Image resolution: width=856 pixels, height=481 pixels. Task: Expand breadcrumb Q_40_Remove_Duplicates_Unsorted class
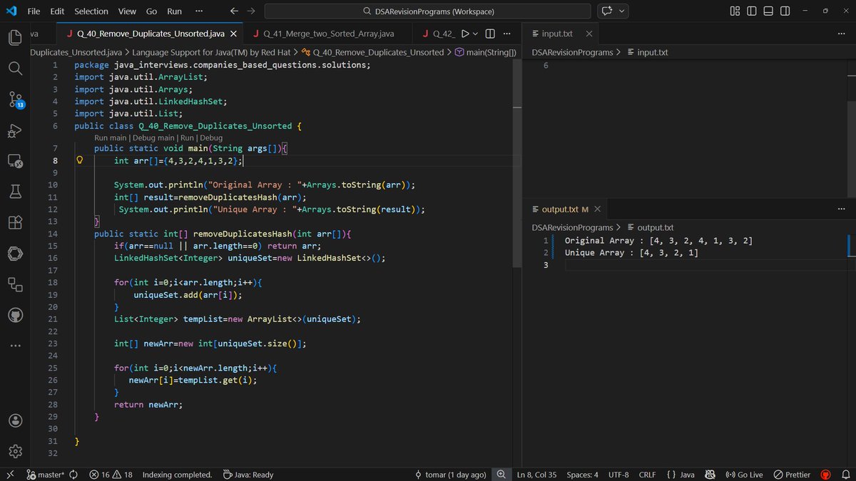(x=377, y=52)
